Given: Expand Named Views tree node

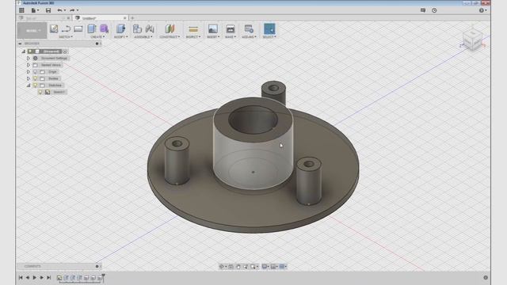Looking at the screenshot, I should [29, 65].
